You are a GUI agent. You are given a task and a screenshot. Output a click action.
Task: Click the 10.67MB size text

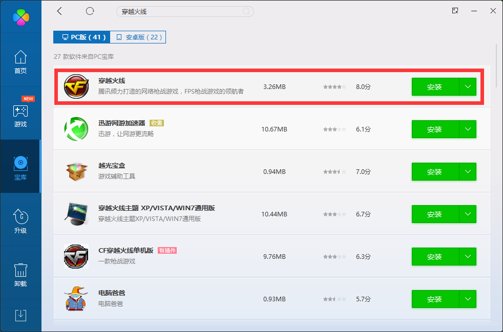click(x=274, y=129)
